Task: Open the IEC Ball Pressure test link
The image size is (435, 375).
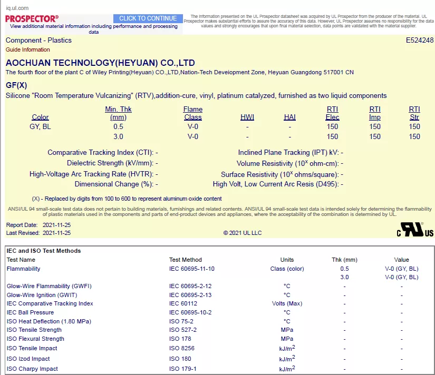Action: point(30,312)
